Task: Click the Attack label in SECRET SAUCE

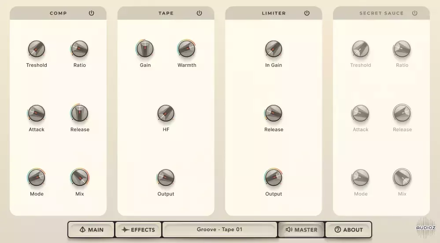Action: pyautogui.click(x=361, y=129)
